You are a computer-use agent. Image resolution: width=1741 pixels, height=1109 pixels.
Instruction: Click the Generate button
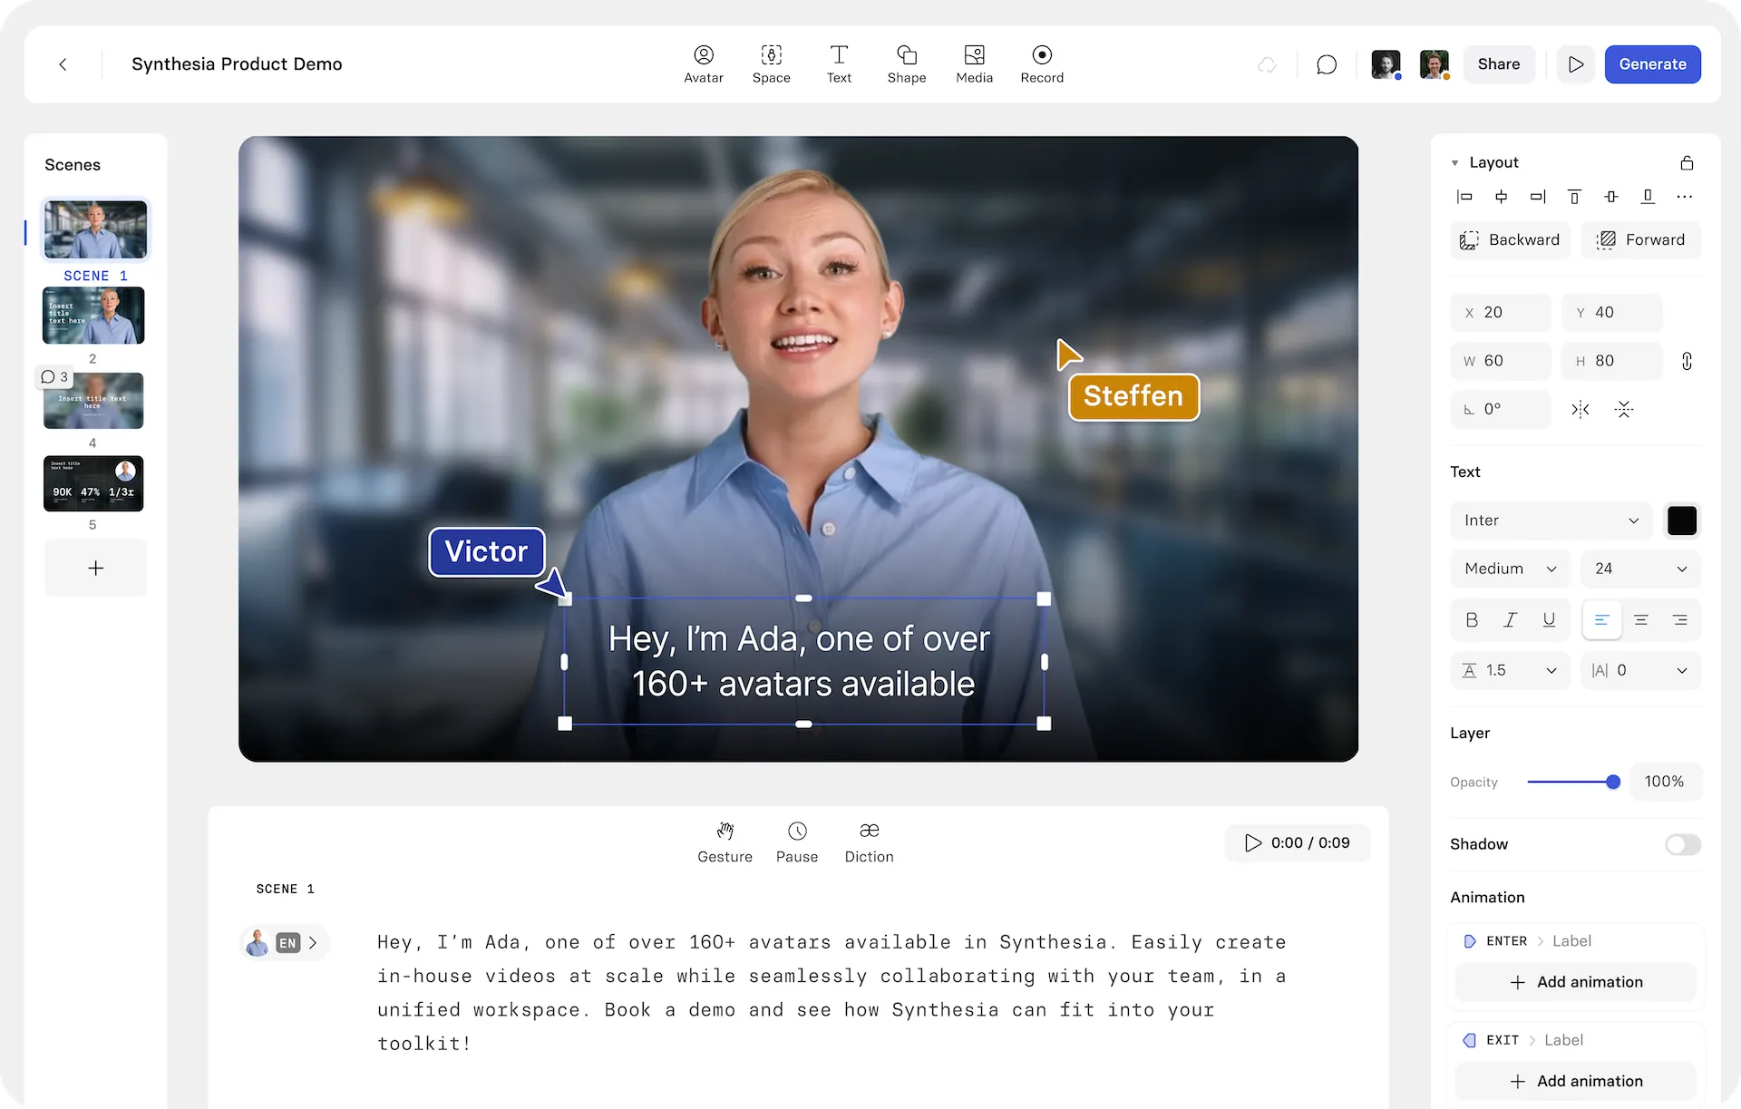tap(1652, 64)
